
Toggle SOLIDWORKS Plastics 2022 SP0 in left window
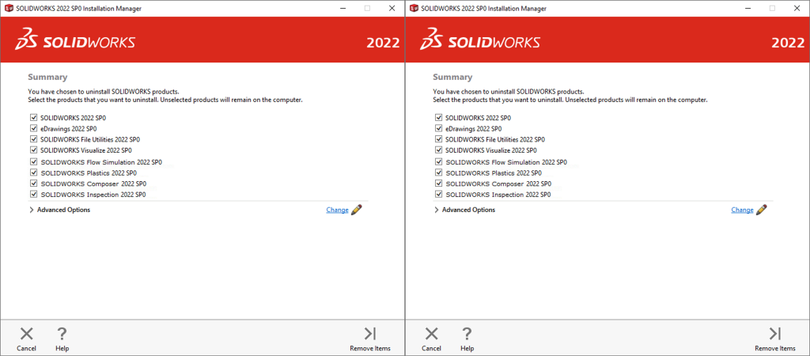tap(34, 172)
